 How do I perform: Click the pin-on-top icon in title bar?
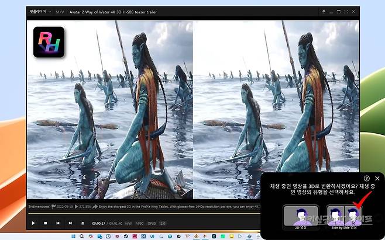324,11
